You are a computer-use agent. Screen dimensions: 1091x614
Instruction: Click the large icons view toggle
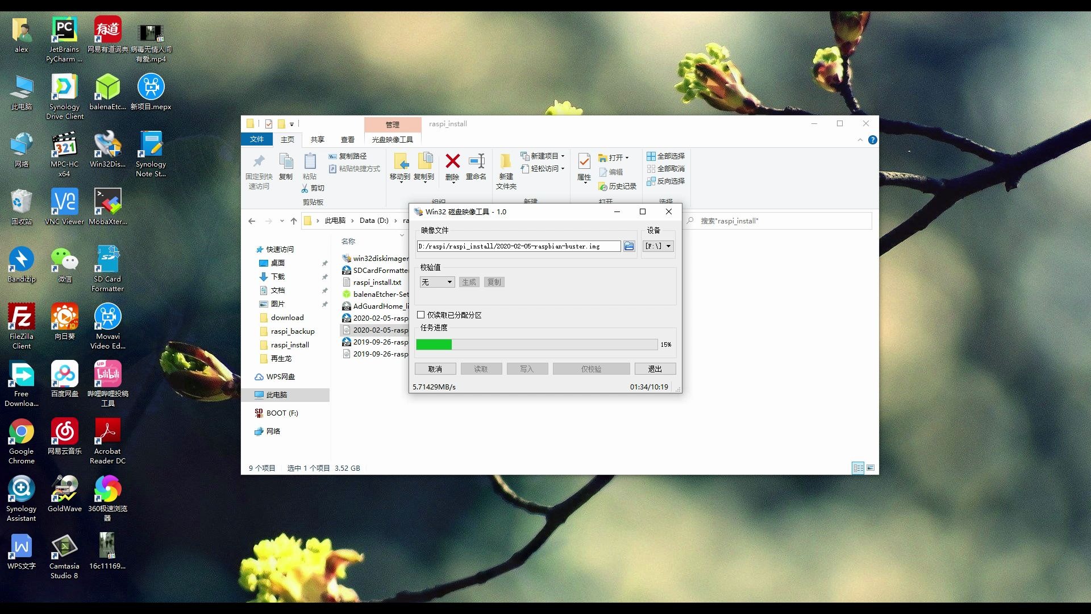(871, 468)
